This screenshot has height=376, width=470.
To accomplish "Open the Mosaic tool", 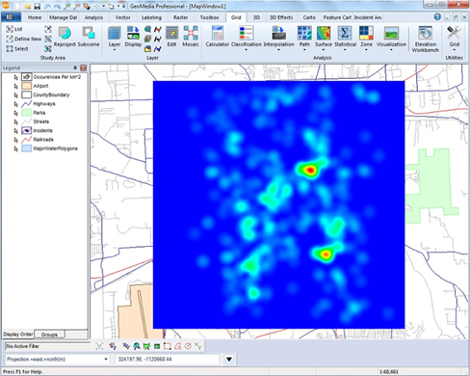I will 191,37.
